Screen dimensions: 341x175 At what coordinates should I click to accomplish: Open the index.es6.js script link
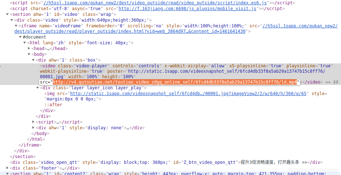(155, 3)
